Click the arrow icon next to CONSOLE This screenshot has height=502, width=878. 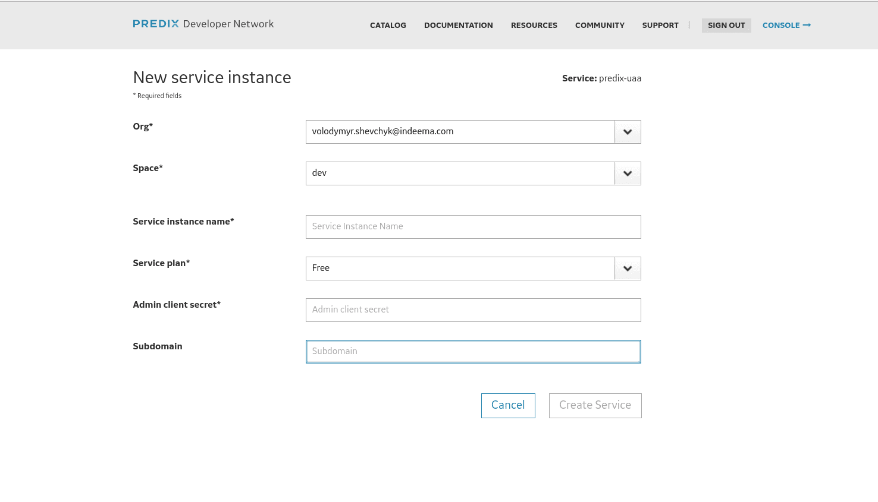[807, 25]
